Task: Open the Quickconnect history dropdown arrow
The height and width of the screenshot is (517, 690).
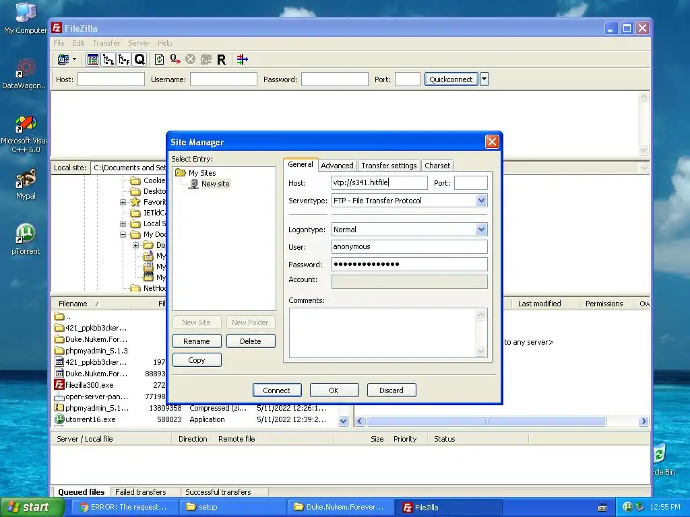Action: [484, 79]
